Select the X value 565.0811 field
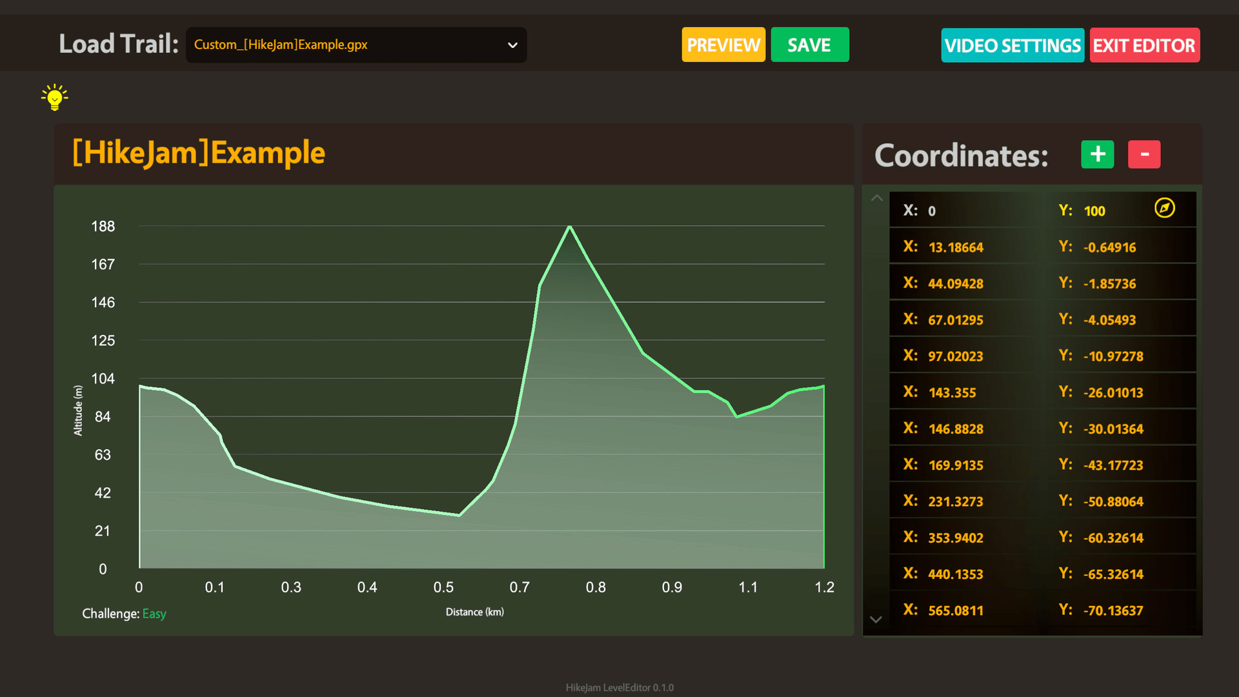Image resolution: width=1239 pixels, height=697 pixels. point(955,611)
